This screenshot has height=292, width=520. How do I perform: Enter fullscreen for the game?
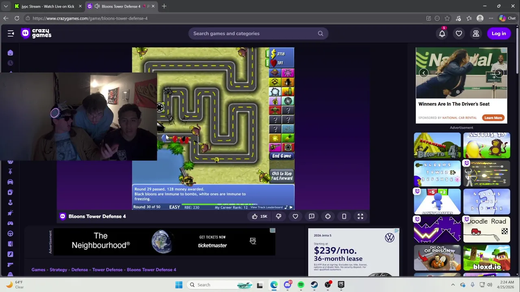point(360,217)
